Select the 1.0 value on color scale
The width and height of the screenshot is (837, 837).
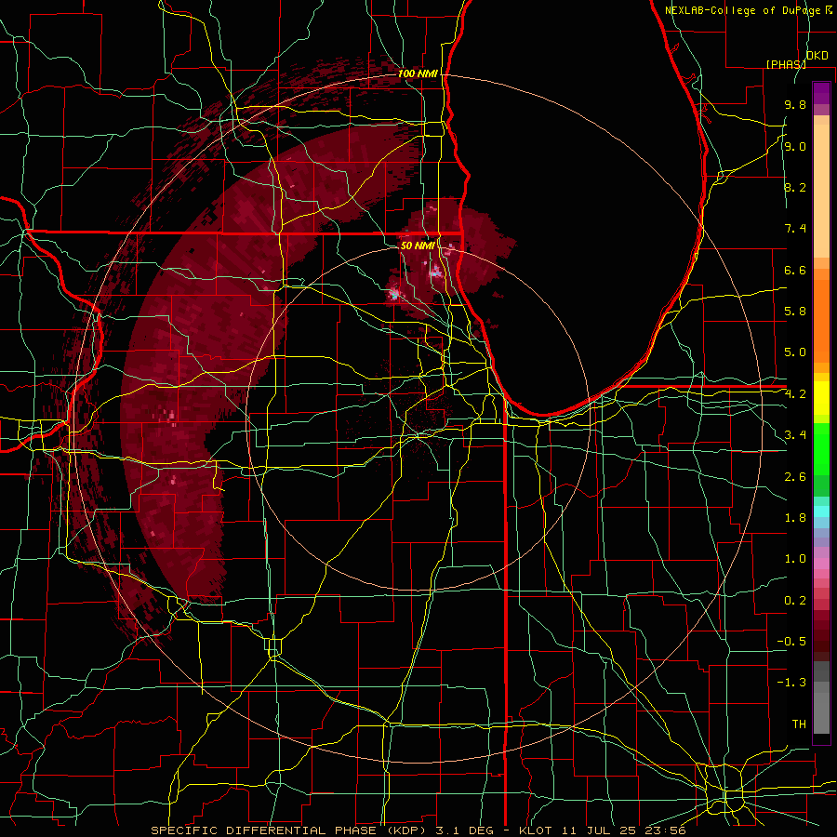[x=795, y=559]
